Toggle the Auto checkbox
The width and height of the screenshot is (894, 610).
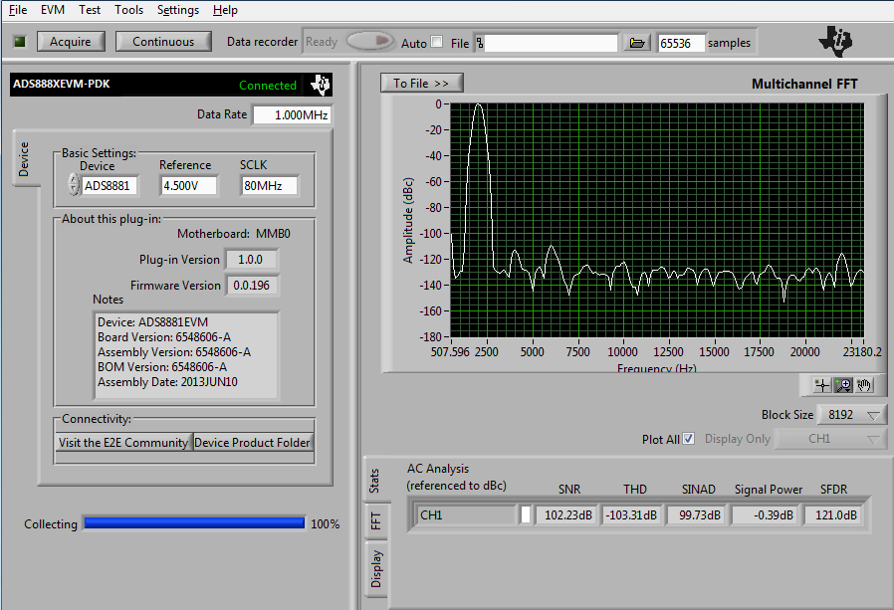click(x=437, y=42)
